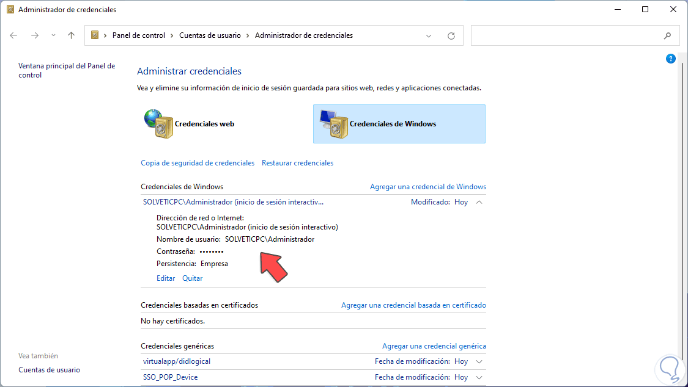The height and width of the screenshot is (387, 688).
Task: Click Restaurar credenciales link
Action: [297, 163]
